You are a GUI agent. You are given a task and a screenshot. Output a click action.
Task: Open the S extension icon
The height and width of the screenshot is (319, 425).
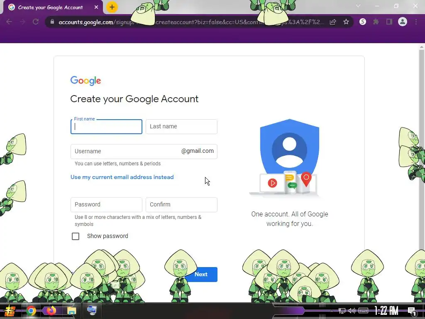coord(363,22)
